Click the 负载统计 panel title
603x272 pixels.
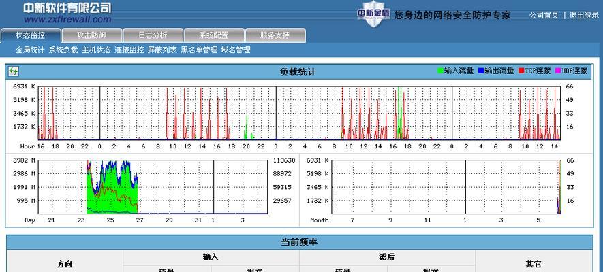point(298,72)
